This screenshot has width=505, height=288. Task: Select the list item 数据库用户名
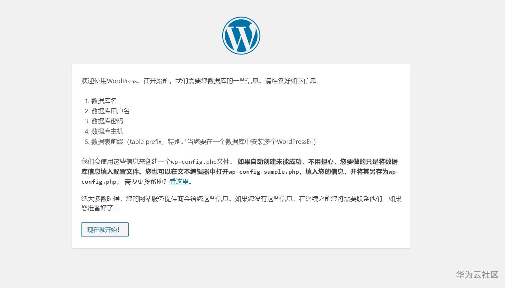(110, 111)
